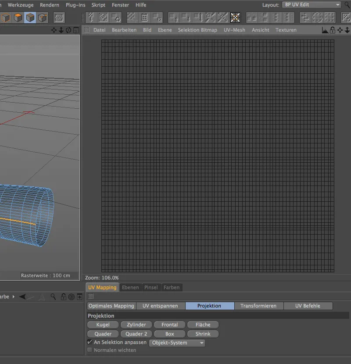351x364 pixels.
Task: Open the Selektion Bitmap menu
Action: (198, 30)
